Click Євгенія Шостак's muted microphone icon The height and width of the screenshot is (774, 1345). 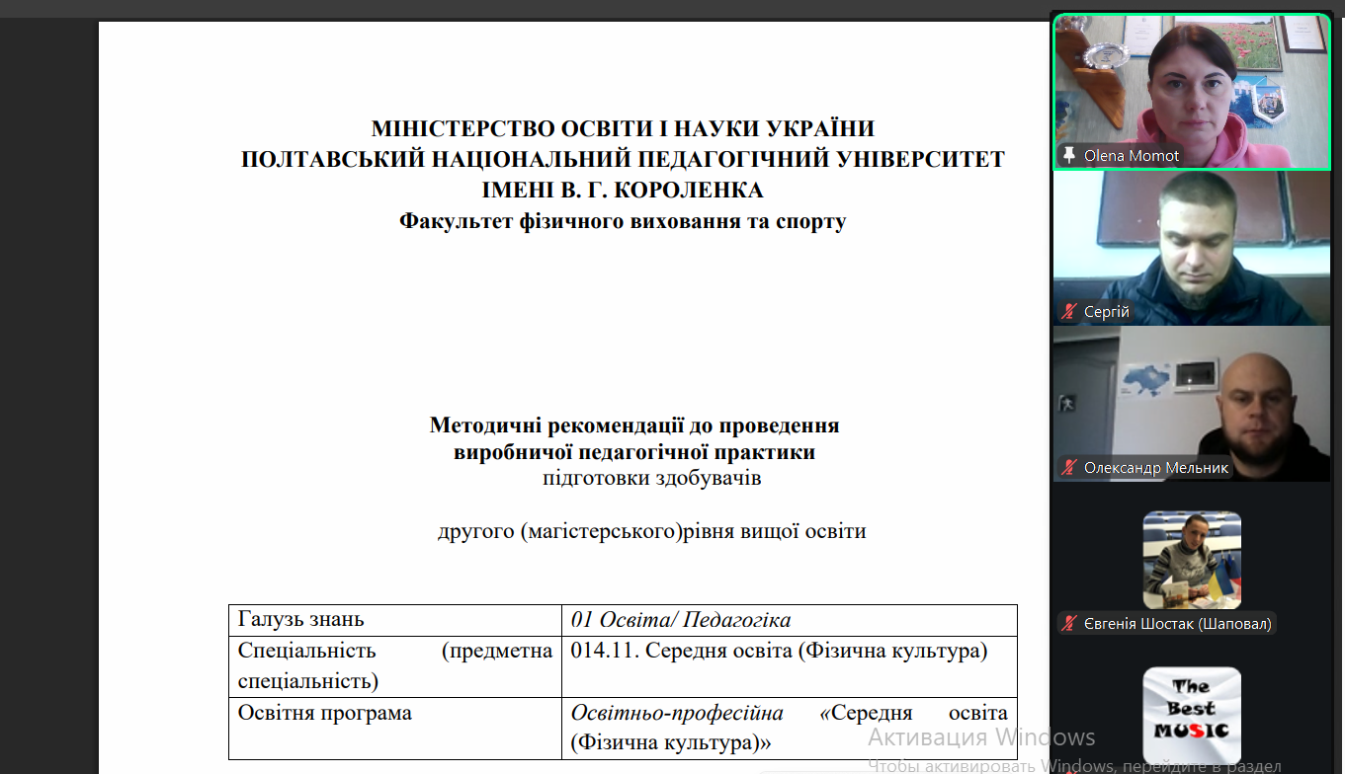click(1068, 623)
